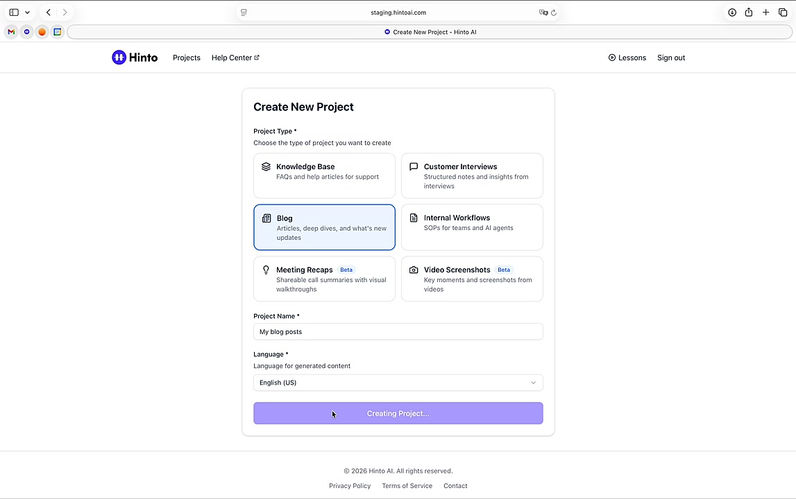Click the page reload icon
Viewport: 796px width, 499px height.
click(554, 12)
